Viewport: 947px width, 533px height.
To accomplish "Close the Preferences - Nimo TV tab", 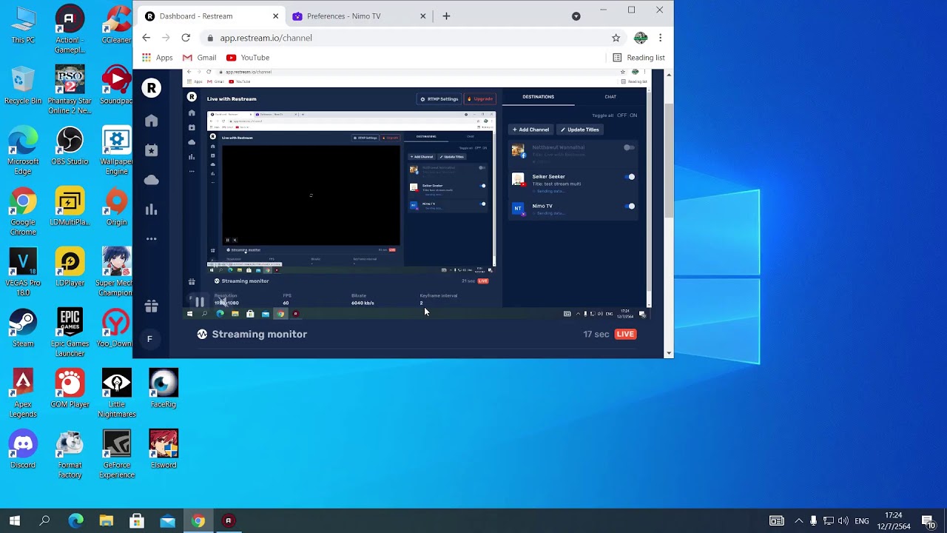I will point(423,16).
